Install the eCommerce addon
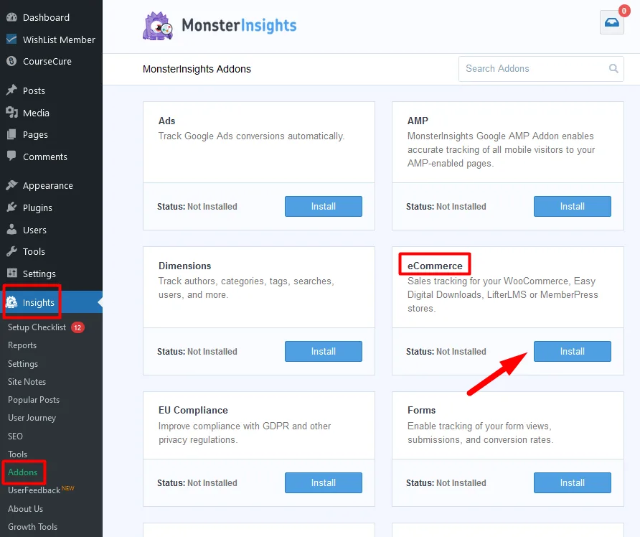 (572, 351)
